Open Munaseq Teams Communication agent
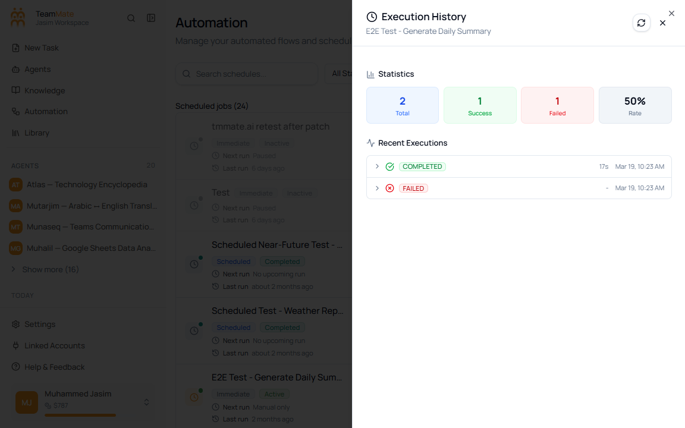Image resolution: width=685 pixels, height=428 pixels. click(83, 226)
